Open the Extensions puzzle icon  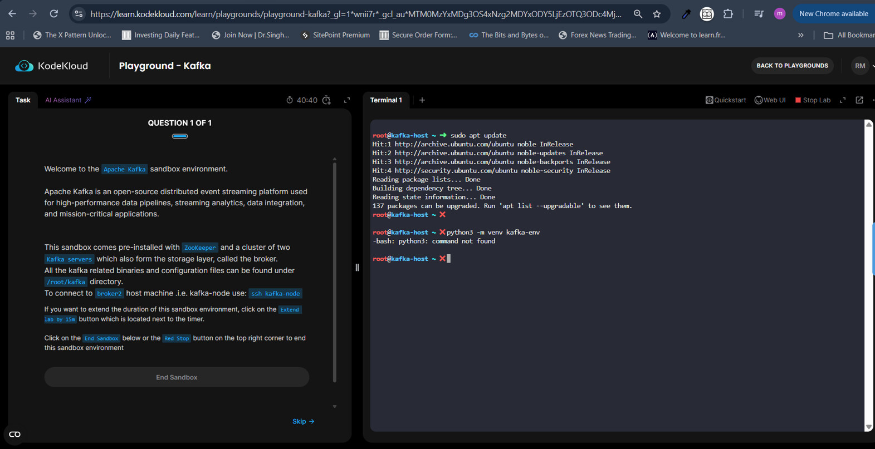(728, 14)
